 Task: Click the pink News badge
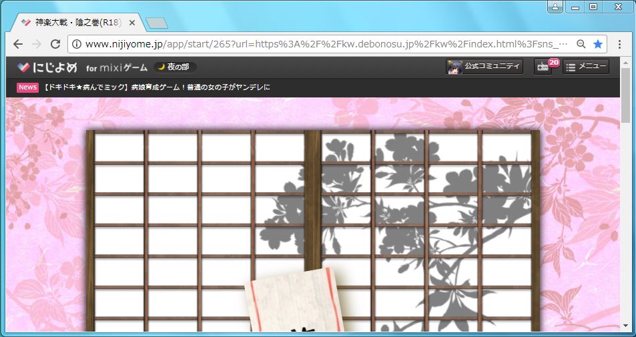27,87
